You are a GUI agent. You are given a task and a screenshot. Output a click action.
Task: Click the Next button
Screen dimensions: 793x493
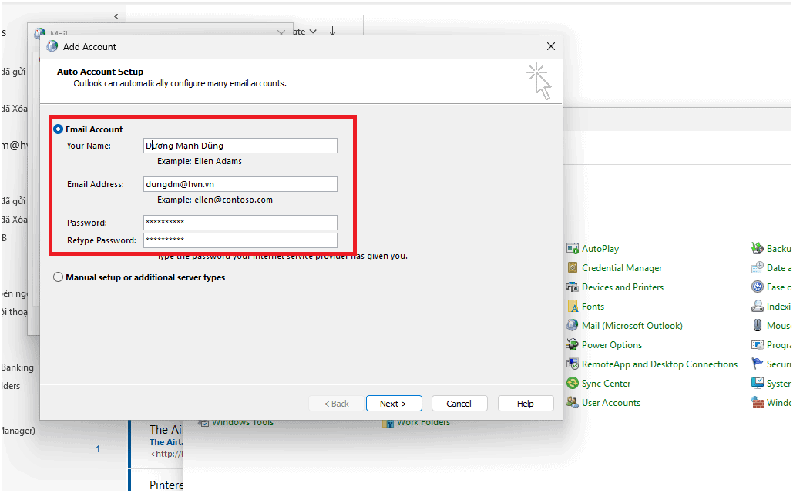[x=392, y=404]
